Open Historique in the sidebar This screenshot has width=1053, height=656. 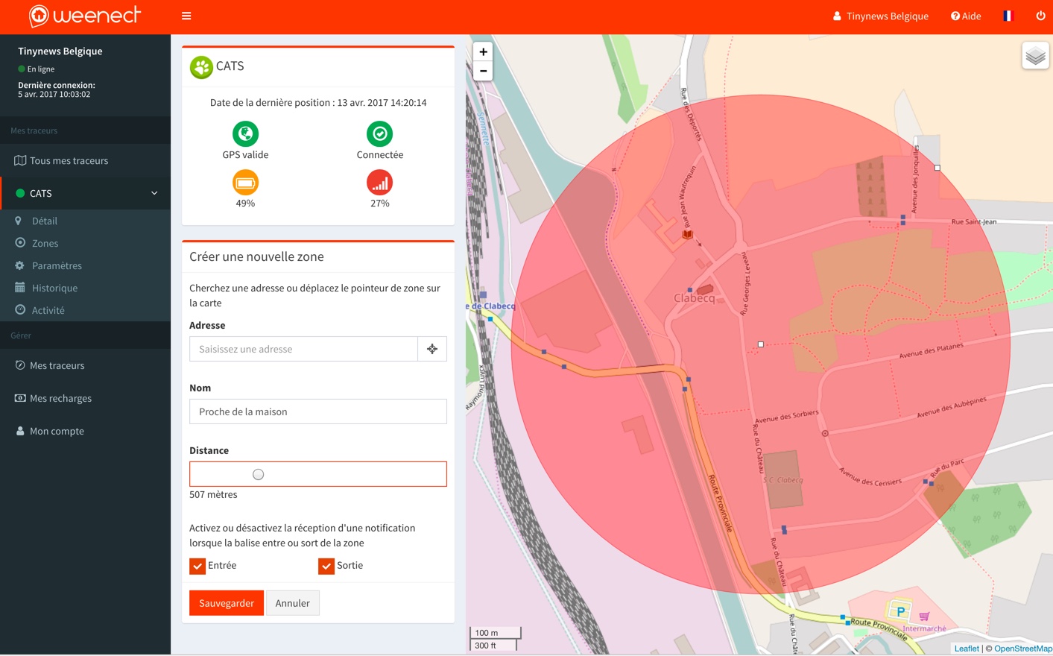click(x=54, y=288)
